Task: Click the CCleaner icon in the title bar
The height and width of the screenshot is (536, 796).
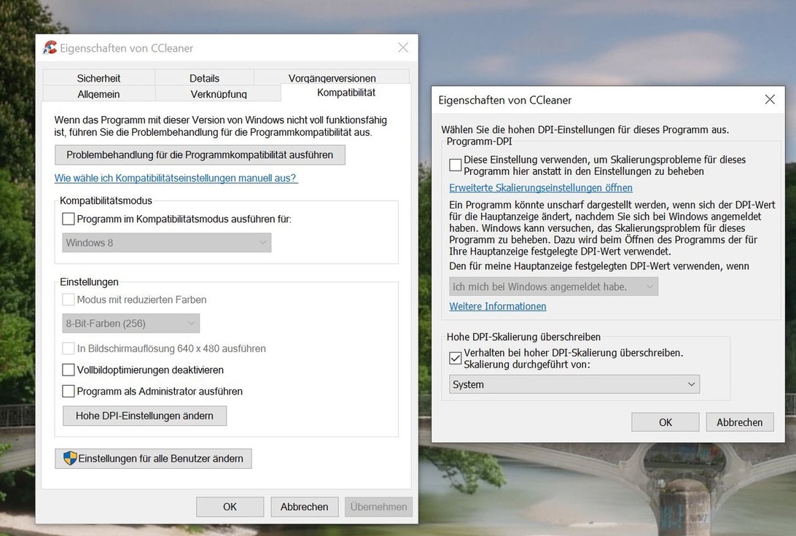Action: point(50,48)
